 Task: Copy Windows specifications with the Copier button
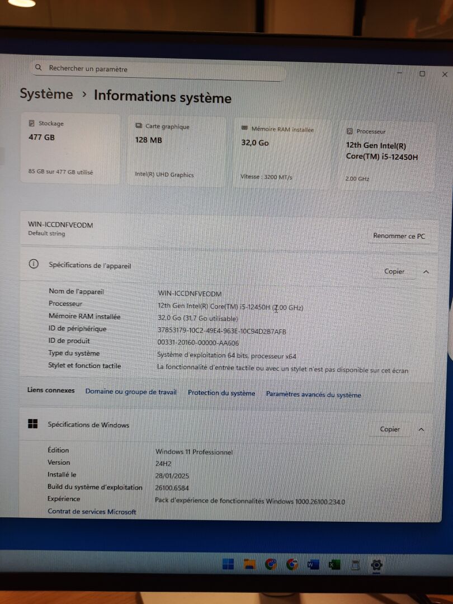point(390,430)
